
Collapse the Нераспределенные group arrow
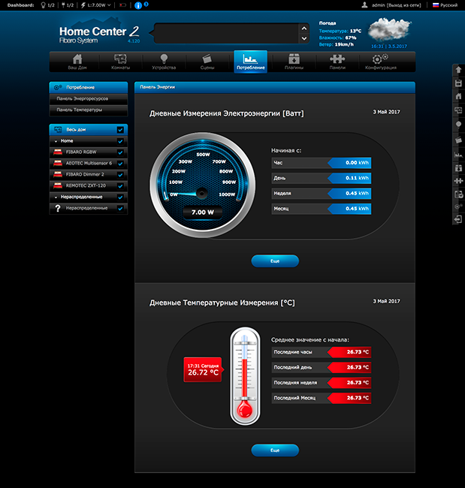tap(56, 197)
